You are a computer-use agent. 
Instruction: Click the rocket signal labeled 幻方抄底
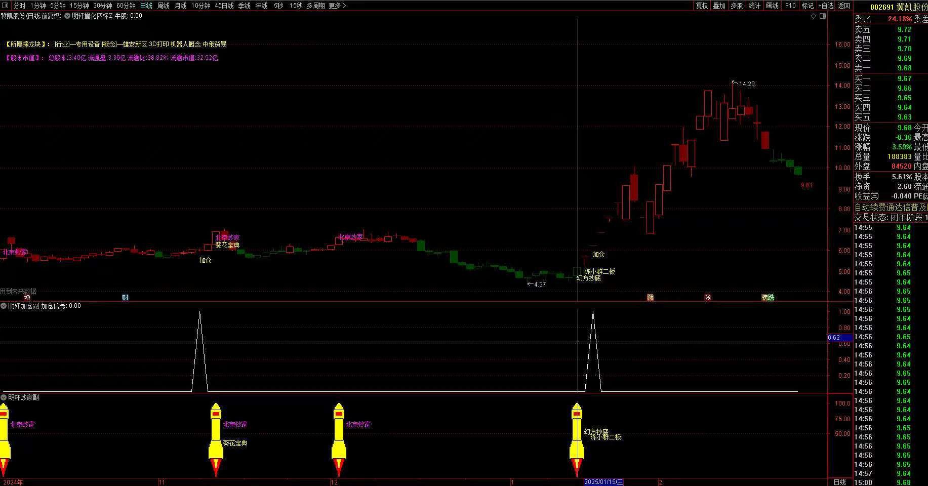[577, 439]
